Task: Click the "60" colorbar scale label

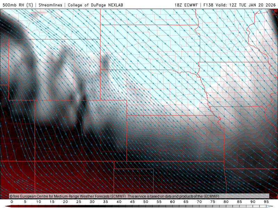Action: click(x=172, y=202)
